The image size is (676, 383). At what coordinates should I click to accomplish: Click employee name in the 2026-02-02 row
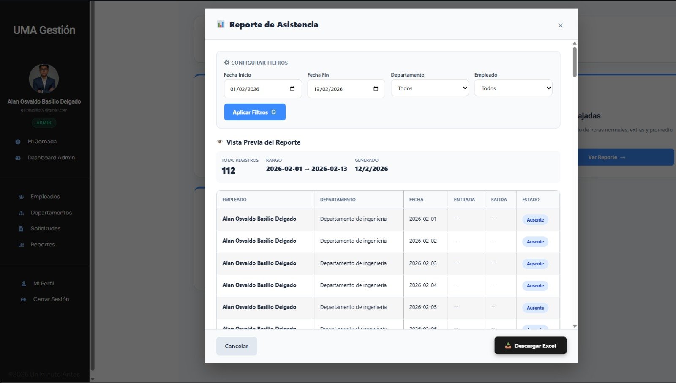pos(259,241)
